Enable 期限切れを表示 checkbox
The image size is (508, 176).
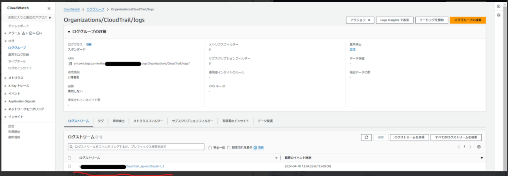coord(229,148)
